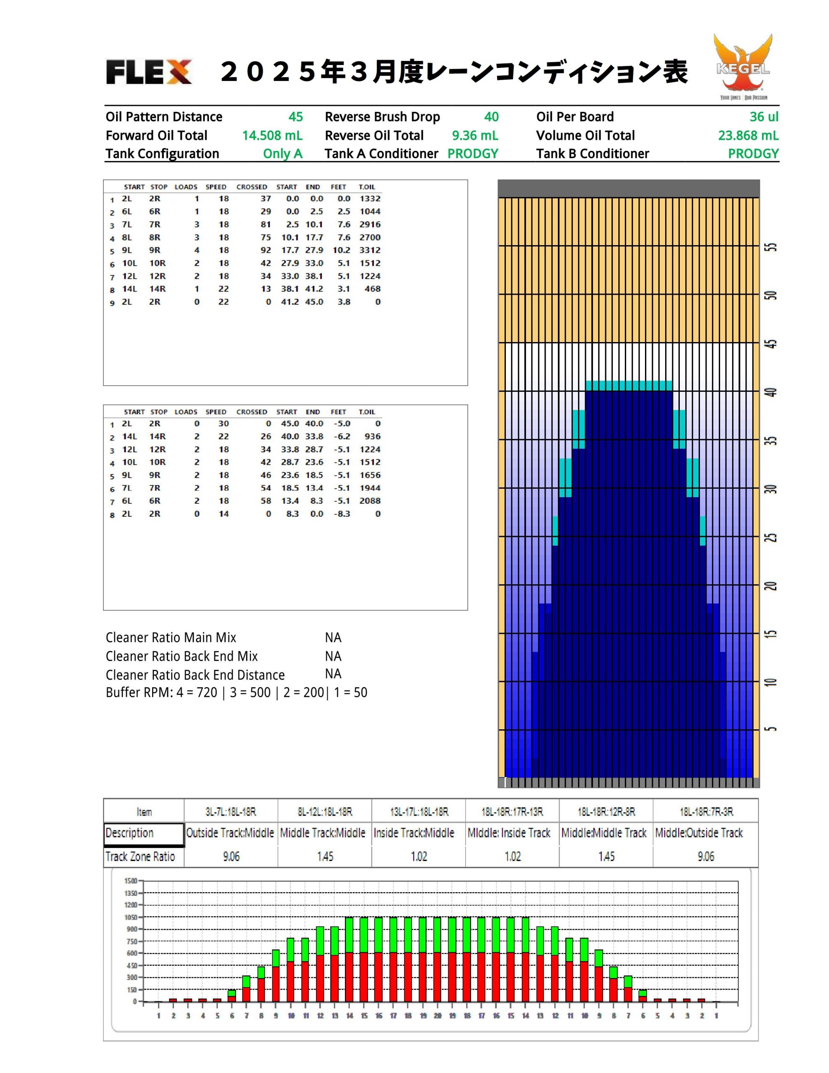Viewport: 829px width, 1073px height.
Task: Select the 18L-18R:7R-3R column header
Action: (x=706, y=811)
